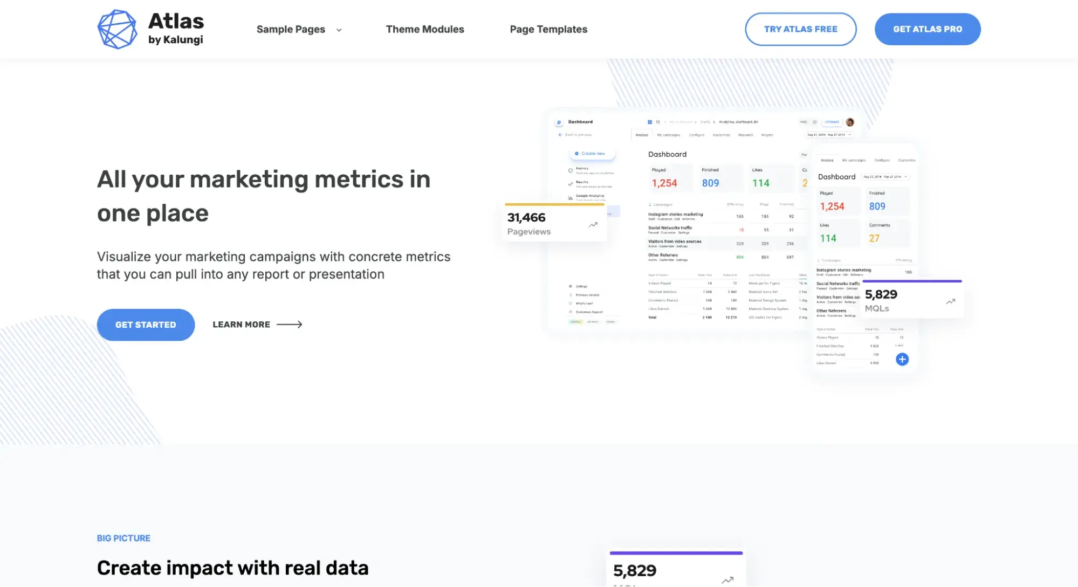
Task: Click the trend arrow on the hero MQLs card
Action: [950, 302]
